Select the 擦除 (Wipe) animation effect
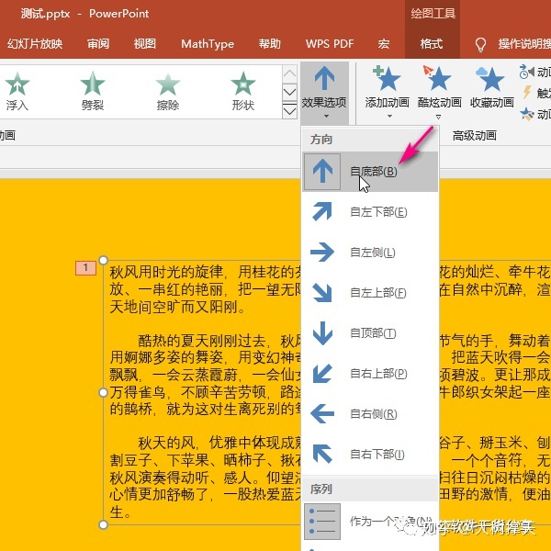551x551 pixels. [x=168, y=91]
